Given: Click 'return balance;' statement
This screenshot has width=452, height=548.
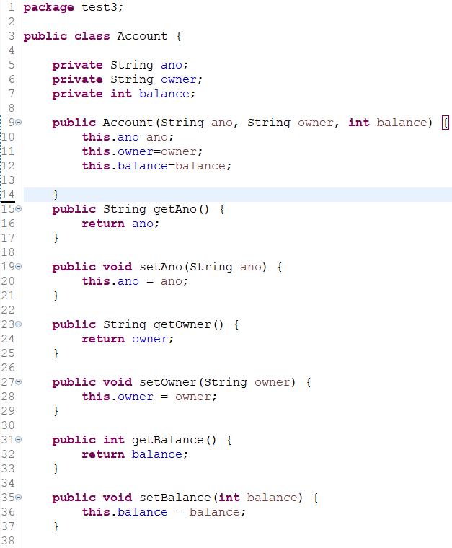Looking at the screenshot, I should (x=136, y=454).
